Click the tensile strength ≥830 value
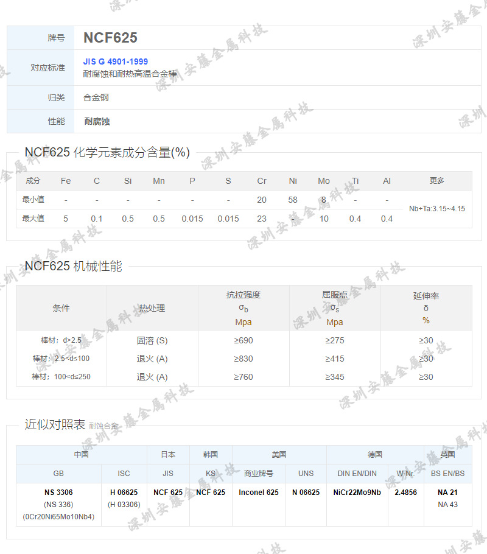This screenshot has height=554, width=487. (x=242, y=359)
